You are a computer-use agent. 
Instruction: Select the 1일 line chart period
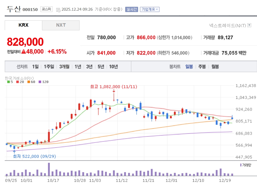pyautogui.click(x=35, y=67)
